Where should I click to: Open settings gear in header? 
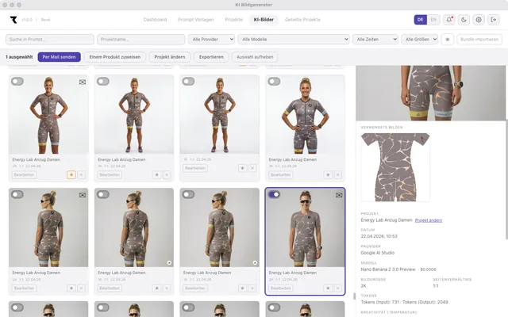coord(479,20)
